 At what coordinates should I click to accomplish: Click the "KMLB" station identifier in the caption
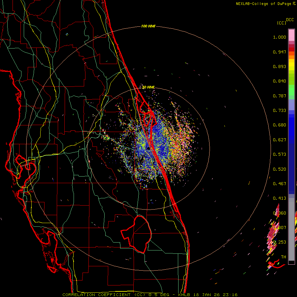click(x=184, y=295)
